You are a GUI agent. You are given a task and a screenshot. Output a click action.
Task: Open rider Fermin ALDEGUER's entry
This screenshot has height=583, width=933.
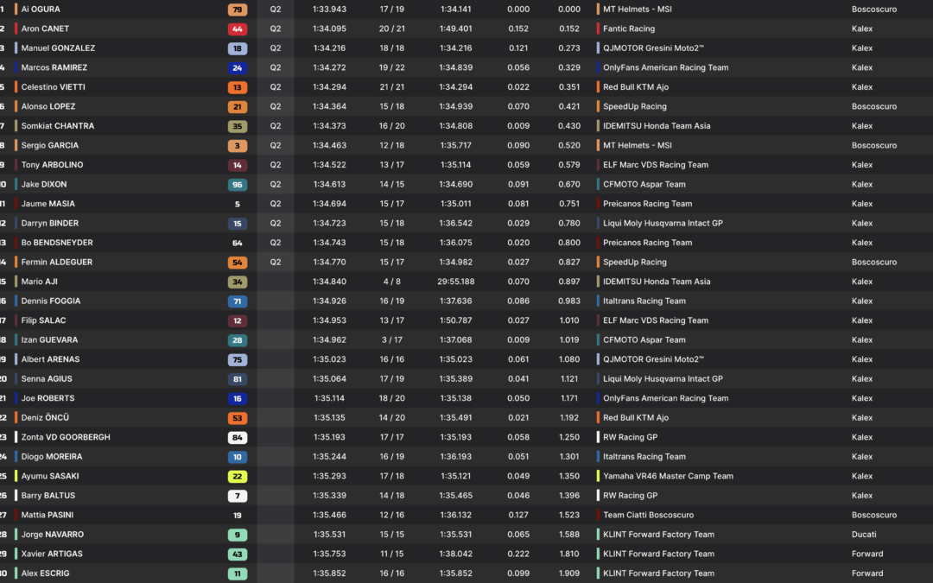56,262
